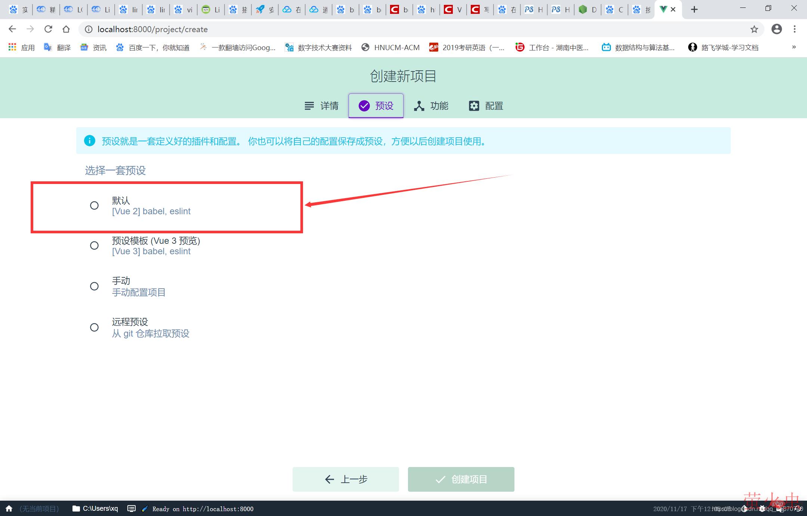
Task: Open the 配置 tab
Action: 486,106
